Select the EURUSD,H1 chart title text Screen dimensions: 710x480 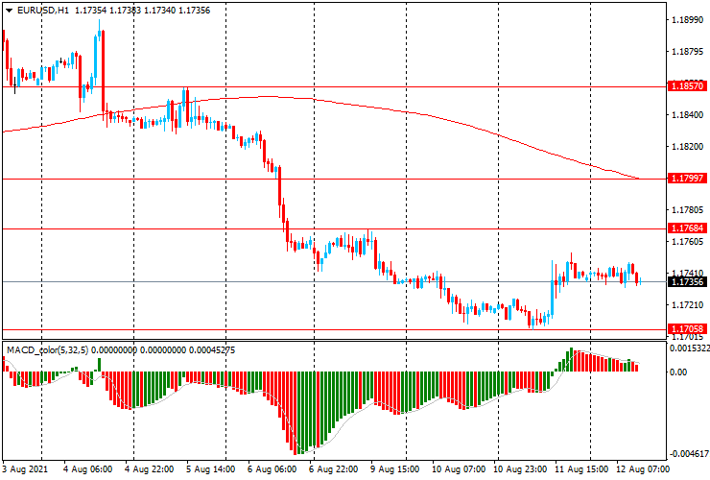pos(43,11)
